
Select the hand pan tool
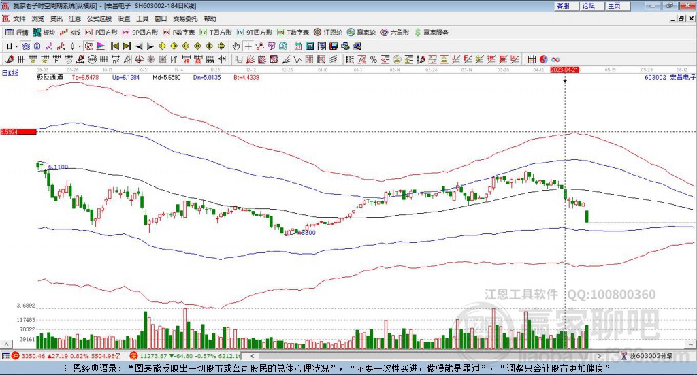pyautogui.click(x=236, y=46)
